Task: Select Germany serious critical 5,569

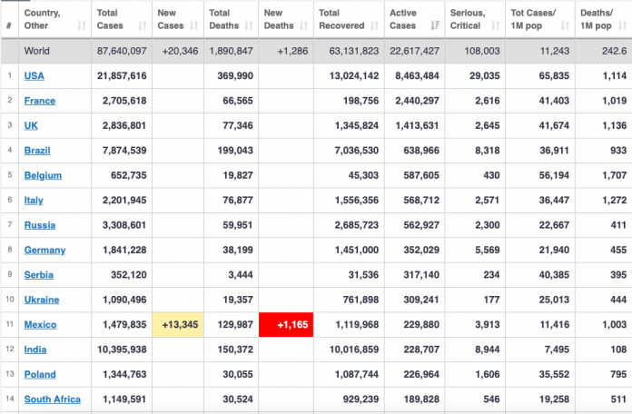Action: tap(488, 250)
